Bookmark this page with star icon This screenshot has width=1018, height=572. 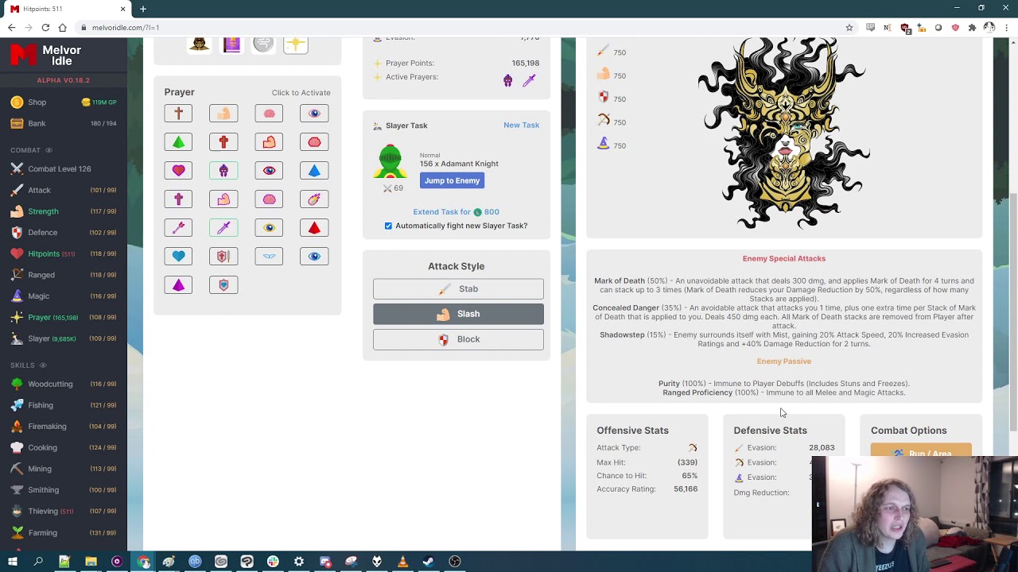point(849,28)
